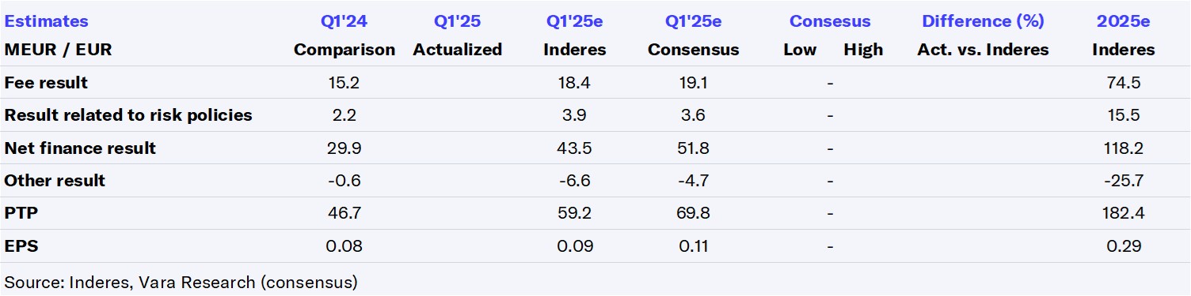
Task: Click the 0.29 EPS 2025e value
Action: click(x=1124, y=246)
